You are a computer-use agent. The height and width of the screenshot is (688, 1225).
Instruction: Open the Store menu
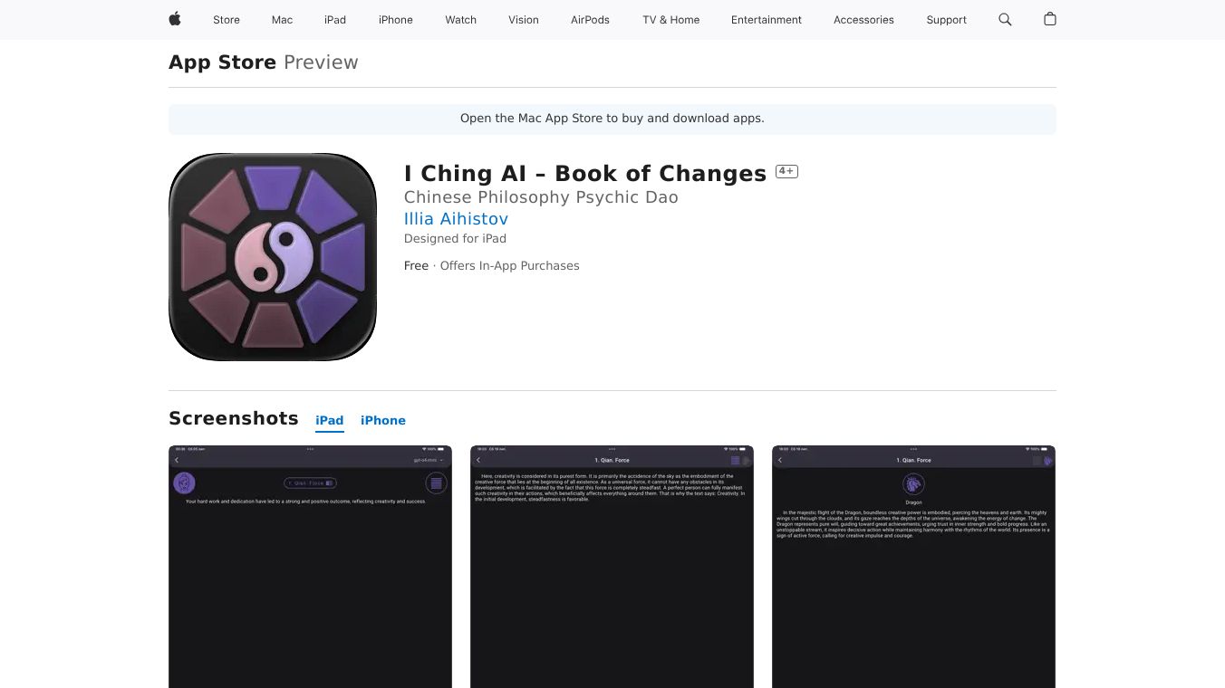click(227, 20)
